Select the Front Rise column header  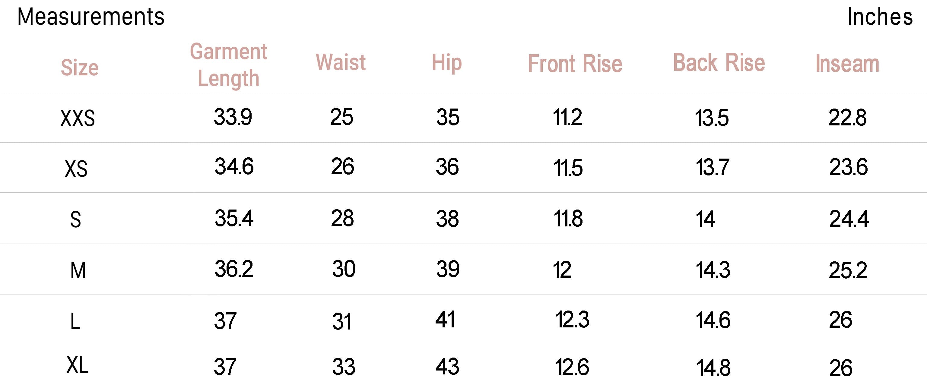575,64
